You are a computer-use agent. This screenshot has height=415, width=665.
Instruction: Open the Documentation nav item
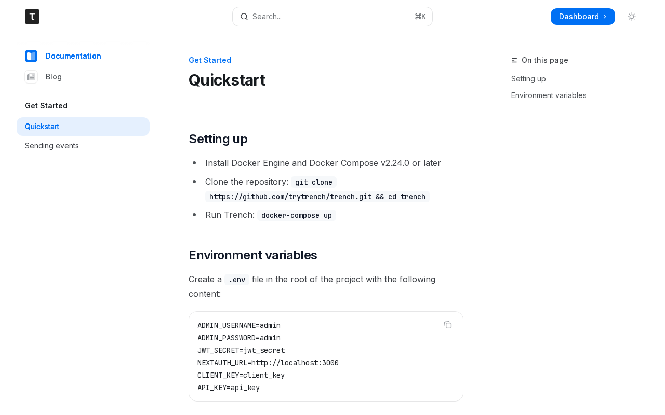coord(73,56)
